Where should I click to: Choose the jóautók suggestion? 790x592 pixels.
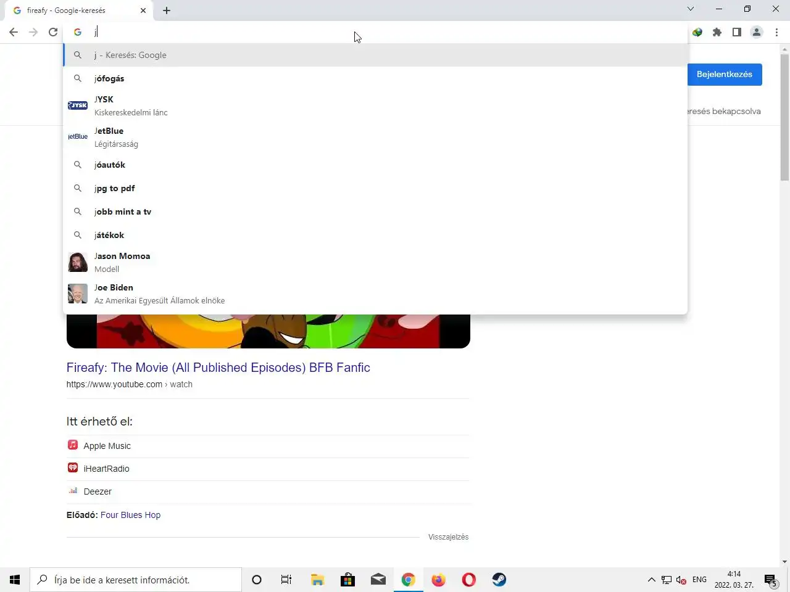pyautogui.click(x=375, y=165)
